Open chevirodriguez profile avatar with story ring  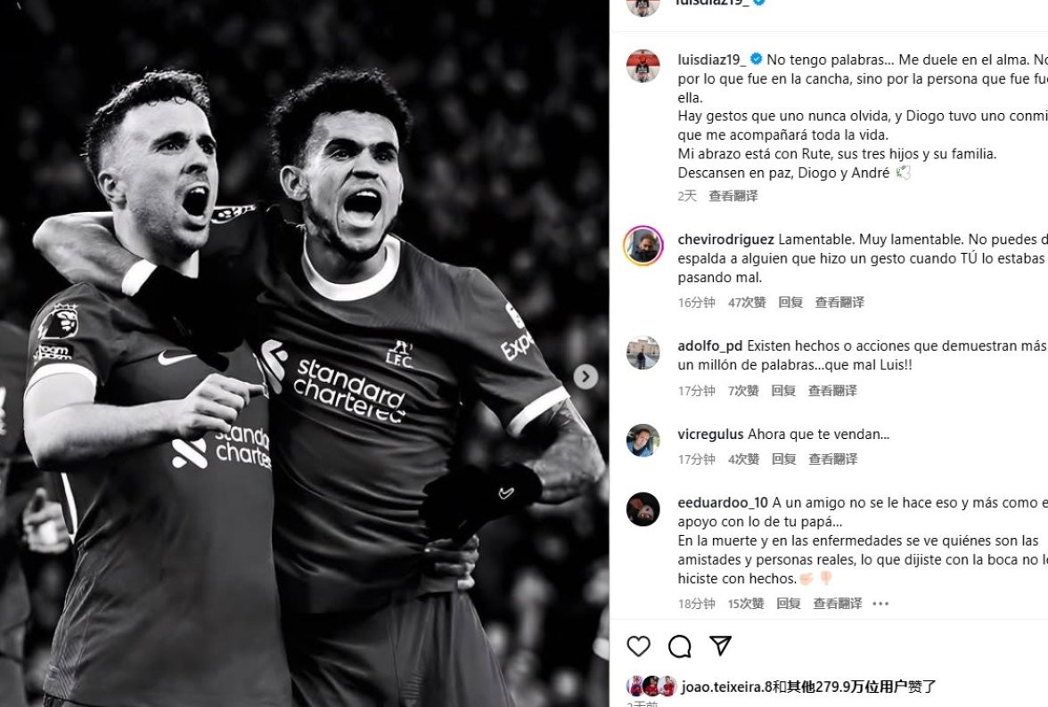(x=643, y=247)
